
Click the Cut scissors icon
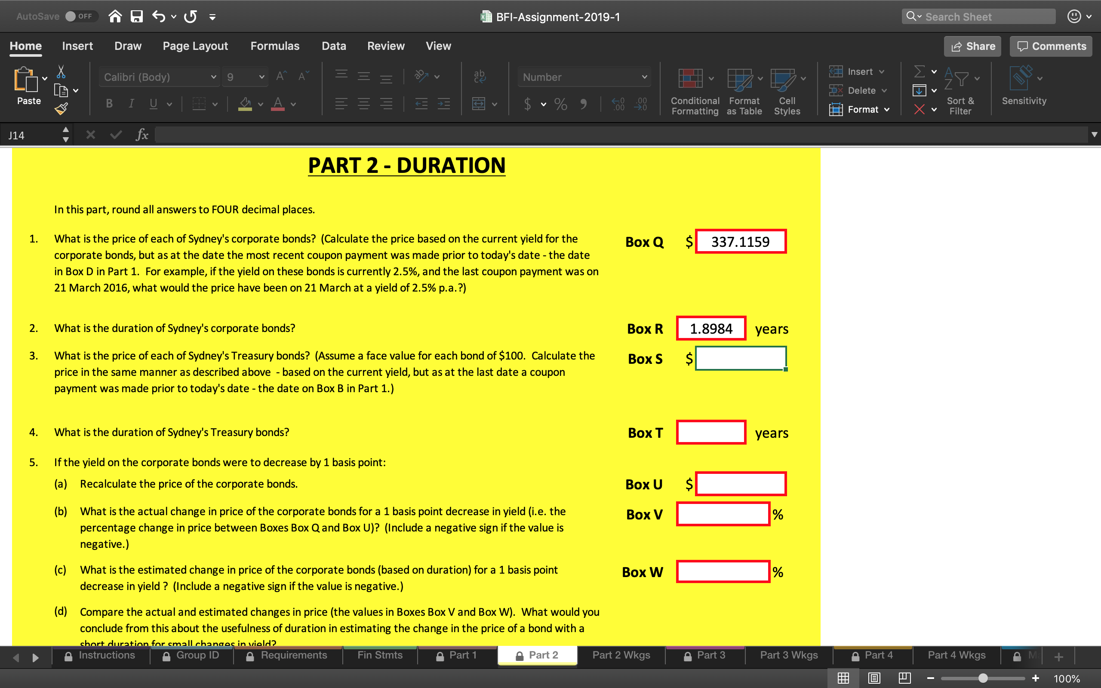(x=62, y=72)
